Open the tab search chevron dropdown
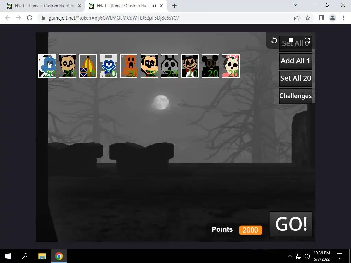The image size is (351, 263). (x=296, y=5)
